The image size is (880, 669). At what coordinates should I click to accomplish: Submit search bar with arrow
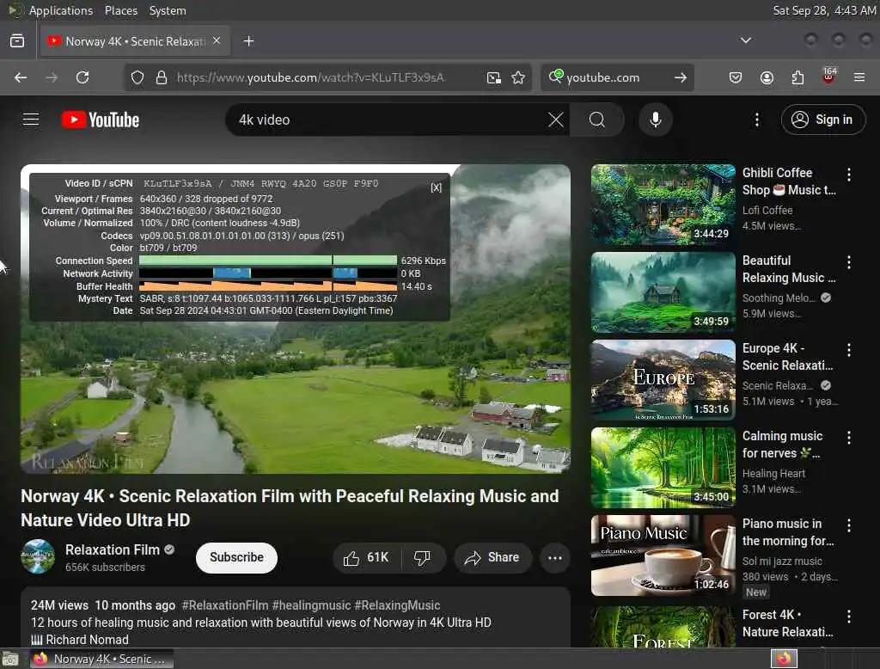click(x=681, y=77)
